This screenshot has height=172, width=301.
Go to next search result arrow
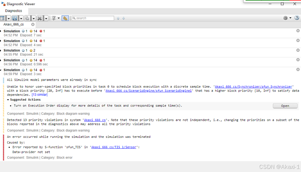(x=124, y=18)
